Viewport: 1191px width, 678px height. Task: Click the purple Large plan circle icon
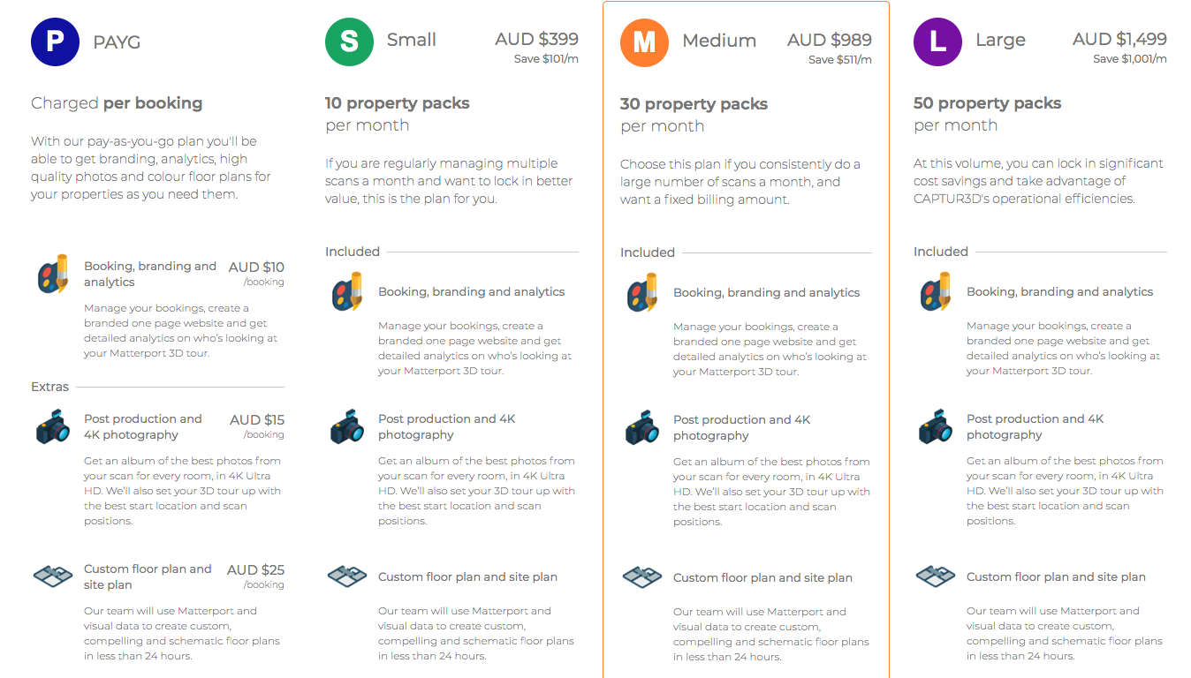(937, 41)
